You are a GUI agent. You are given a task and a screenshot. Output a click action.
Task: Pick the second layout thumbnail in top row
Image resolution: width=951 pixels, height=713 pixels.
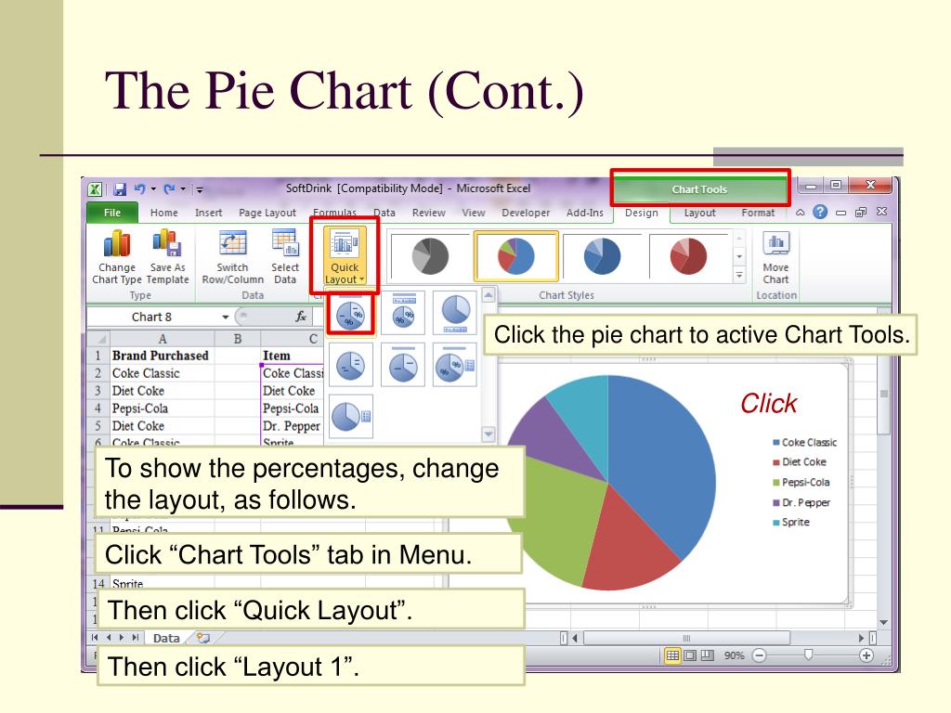(403, 313)
